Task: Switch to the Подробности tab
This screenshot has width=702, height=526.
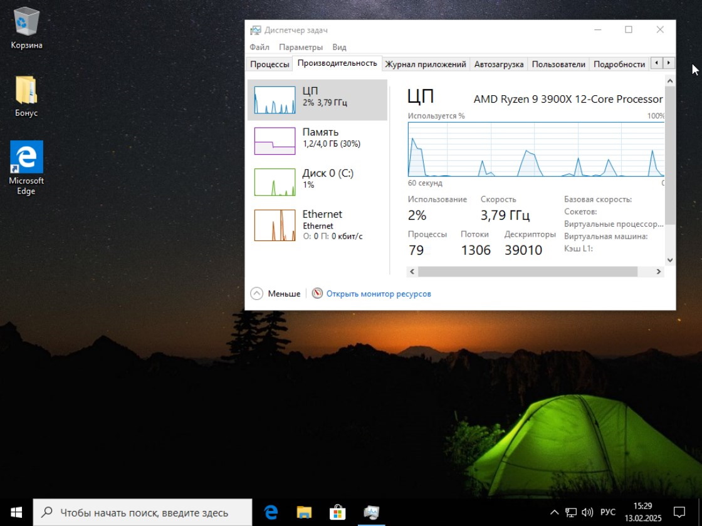Action: 619,64
